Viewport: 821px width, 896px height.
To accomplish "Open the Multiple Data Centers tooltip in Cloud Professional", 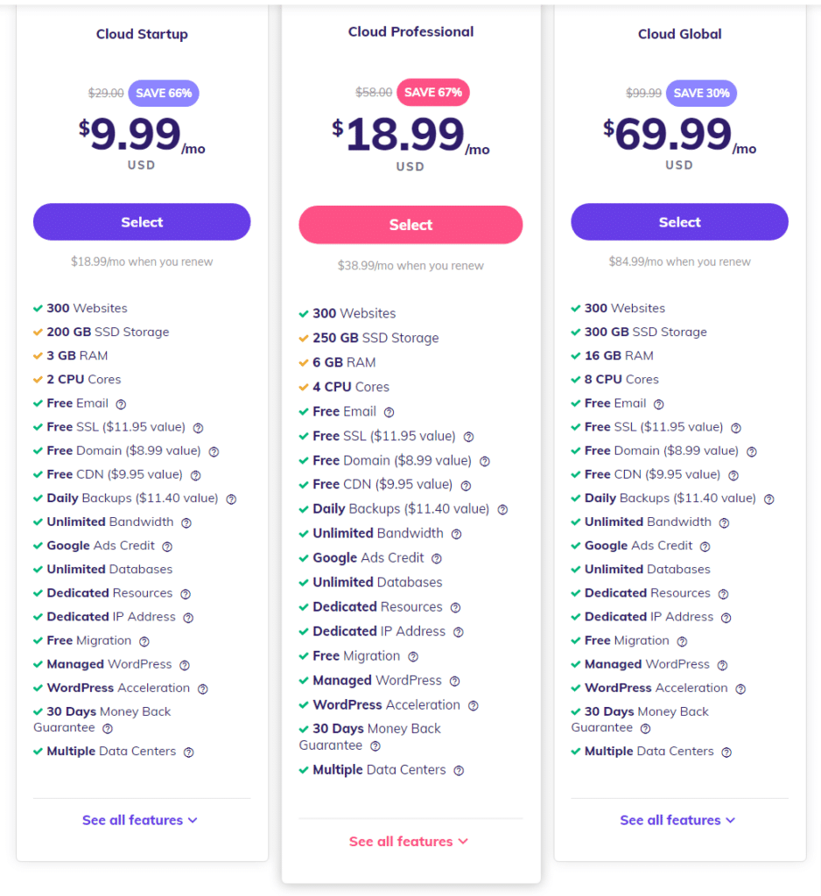I will pyautogui.click(x=459, y=770).
